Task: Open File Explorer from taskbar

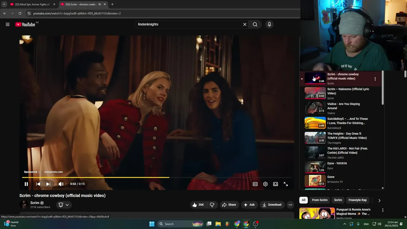Action: (x=218, y=224)
